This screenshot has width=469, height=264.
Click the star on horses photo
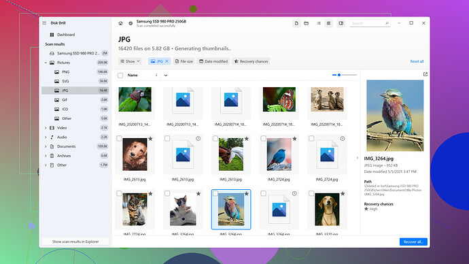click(247, 139)
